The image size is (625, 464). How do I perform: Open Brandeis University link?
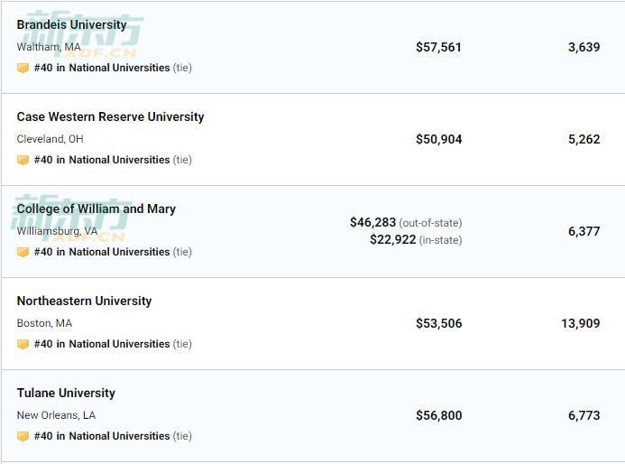(72, 24)
